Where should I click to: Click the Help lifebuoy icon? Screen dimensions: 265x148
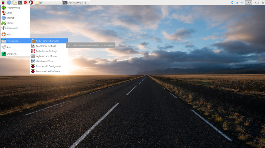(x=4, y=34)
